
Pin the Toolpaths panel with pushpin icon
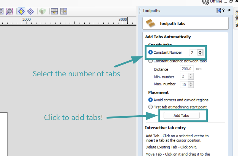(229, 10)
